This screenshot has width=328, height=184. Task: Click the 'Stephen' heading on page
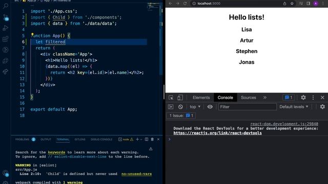click(247, 51)
